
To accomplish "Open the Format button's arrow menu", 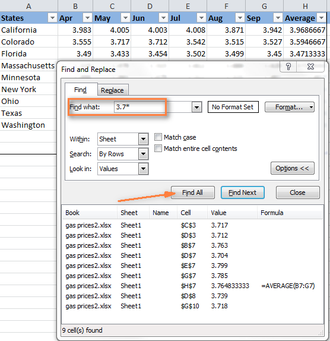I will (311, 107).
